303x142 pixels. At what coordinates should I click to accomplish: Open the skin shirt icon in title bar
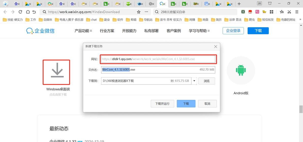coord(270,3)
